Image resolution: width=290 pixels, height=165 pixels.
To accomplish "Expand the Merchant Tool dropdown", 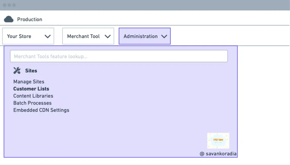I will coord(88,36).
